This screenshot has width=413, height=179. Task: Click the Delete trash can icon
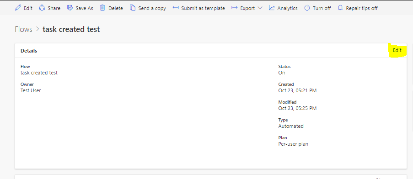click(102, 8)
